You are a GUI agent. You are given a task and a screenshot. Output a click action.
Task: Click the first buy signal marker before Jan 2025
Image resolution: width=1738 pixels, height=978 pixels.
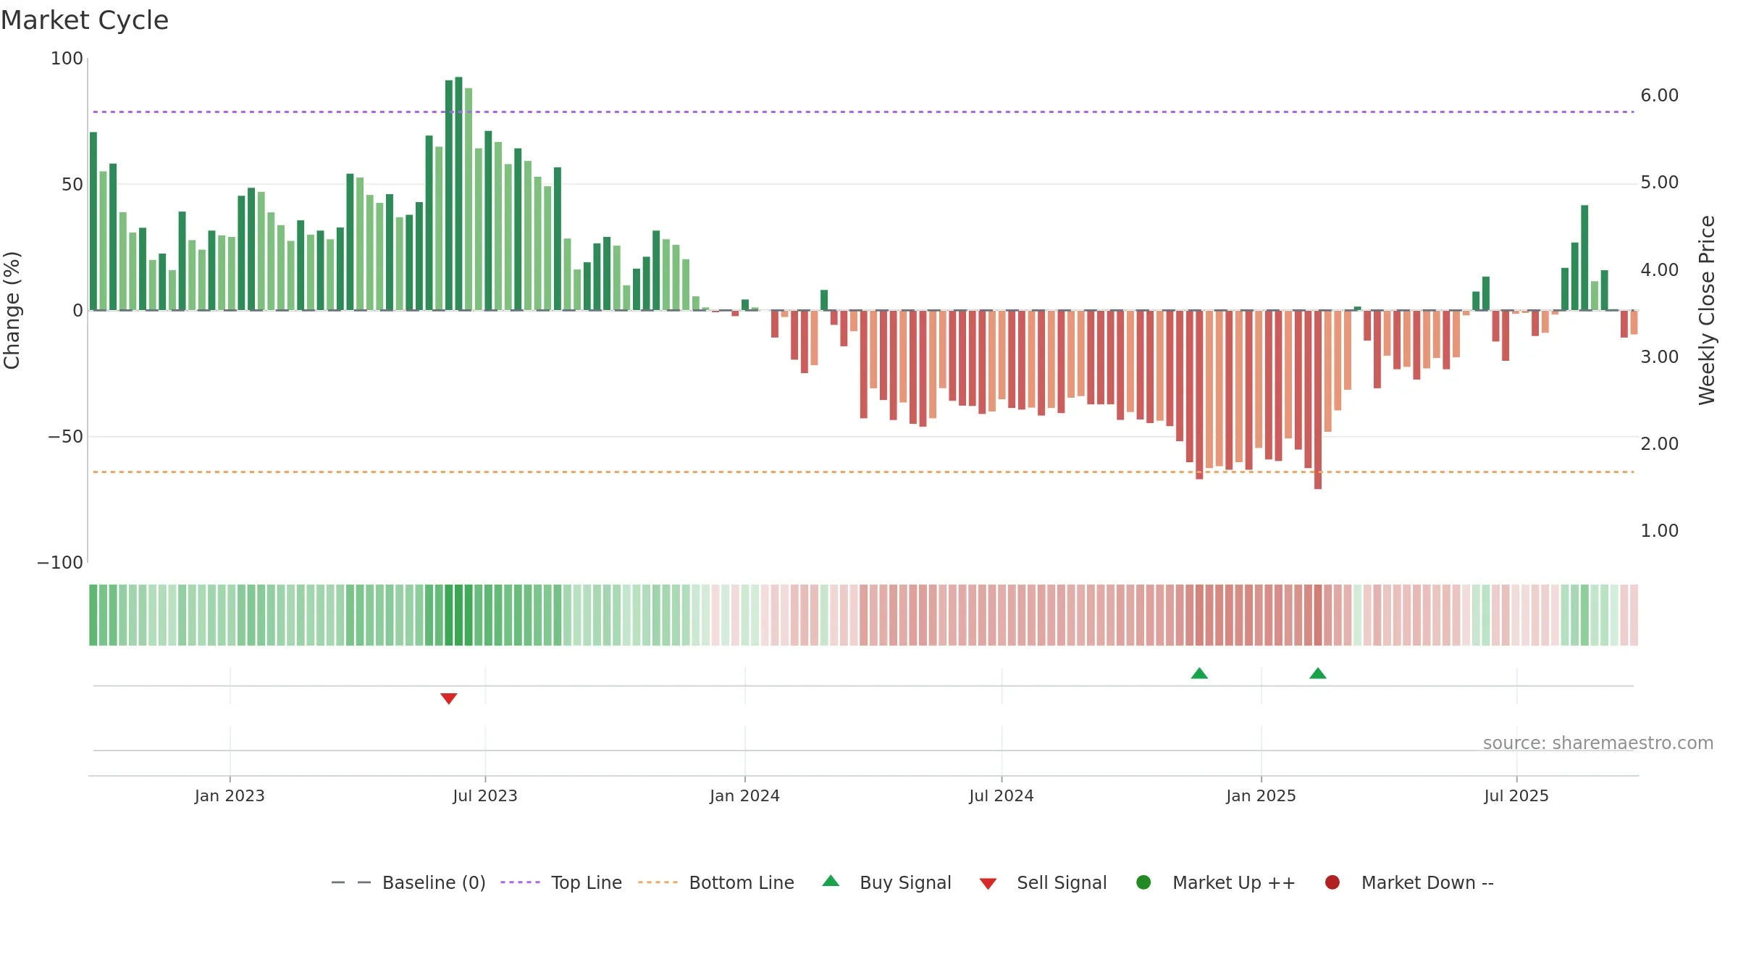(1199, 674)
